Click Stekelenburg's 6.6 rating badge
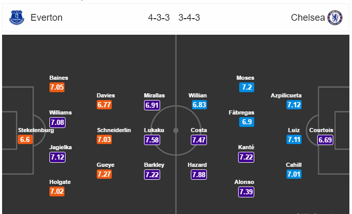Viewport: 352px width, 214px height. pyautogui.click(x=24, y=140)
